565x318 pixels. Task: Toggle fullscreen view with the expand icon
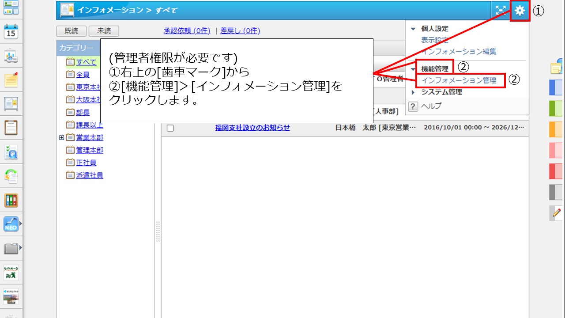point(501,11)
